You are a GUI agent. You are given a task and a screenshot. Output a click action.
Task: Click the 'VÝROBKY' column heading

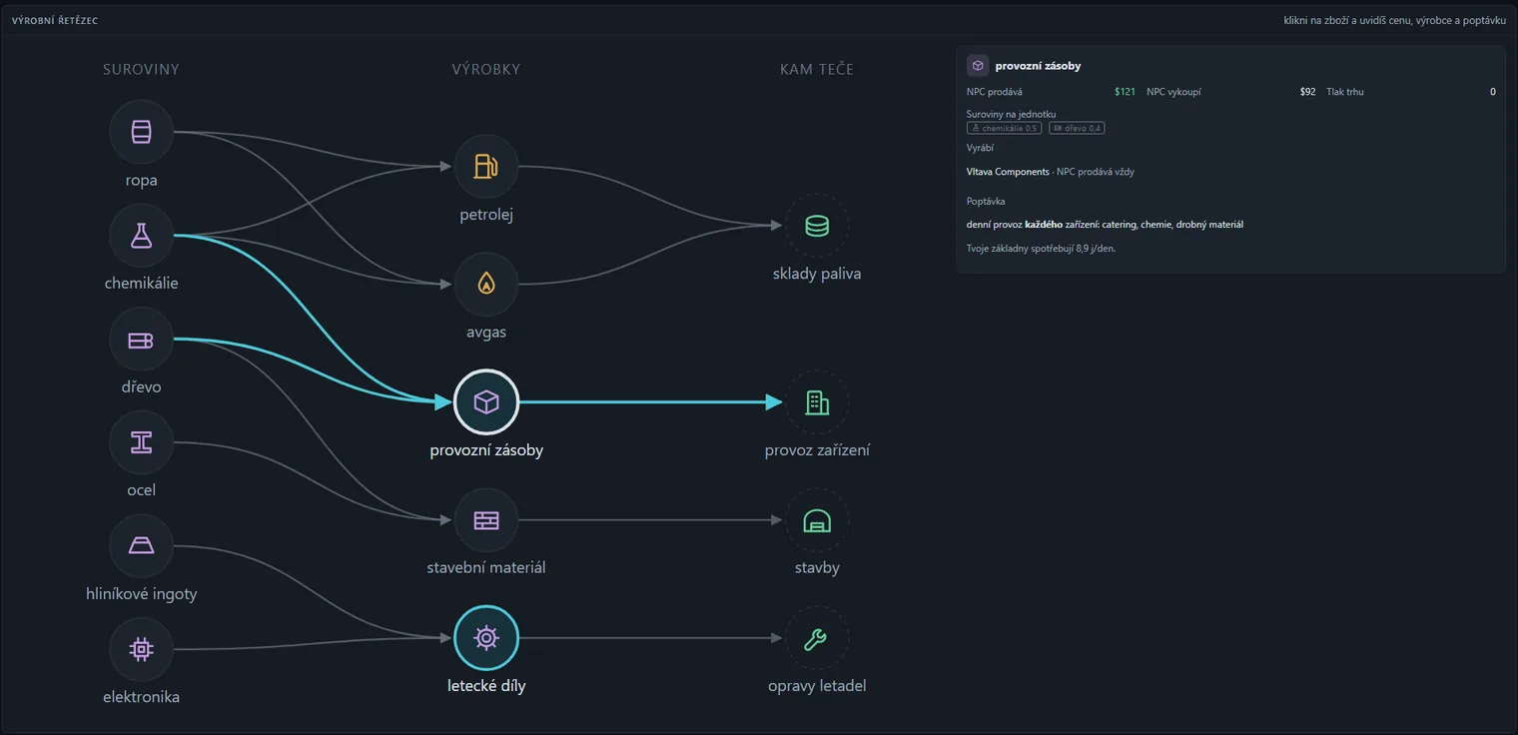(x=486, y=70)
